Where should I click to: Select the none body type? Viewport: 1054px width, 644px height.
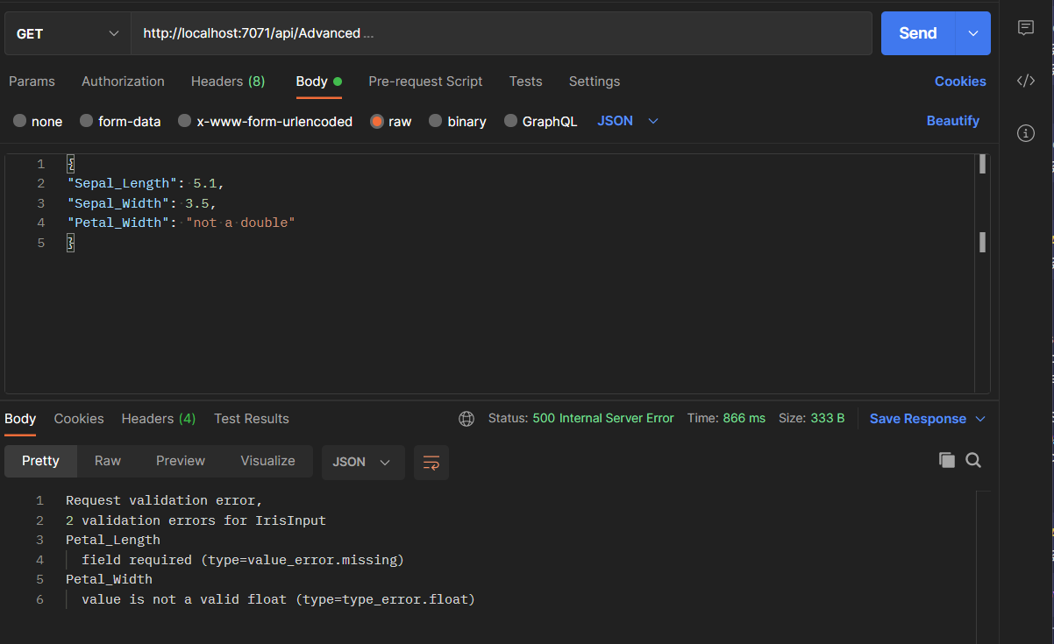[38, 121]
